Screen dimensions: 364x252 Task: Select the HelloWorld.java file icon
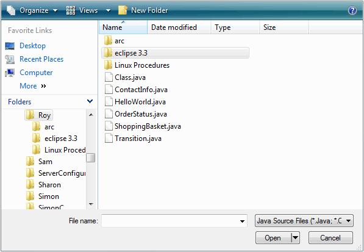tap(109, 102)
